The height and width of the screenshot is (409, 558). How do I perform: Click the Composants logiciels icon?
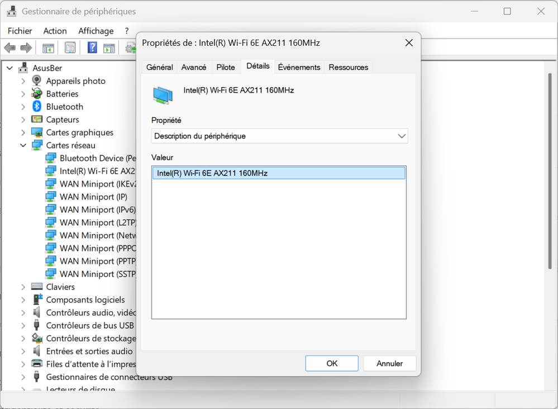[x=37, y=299]
